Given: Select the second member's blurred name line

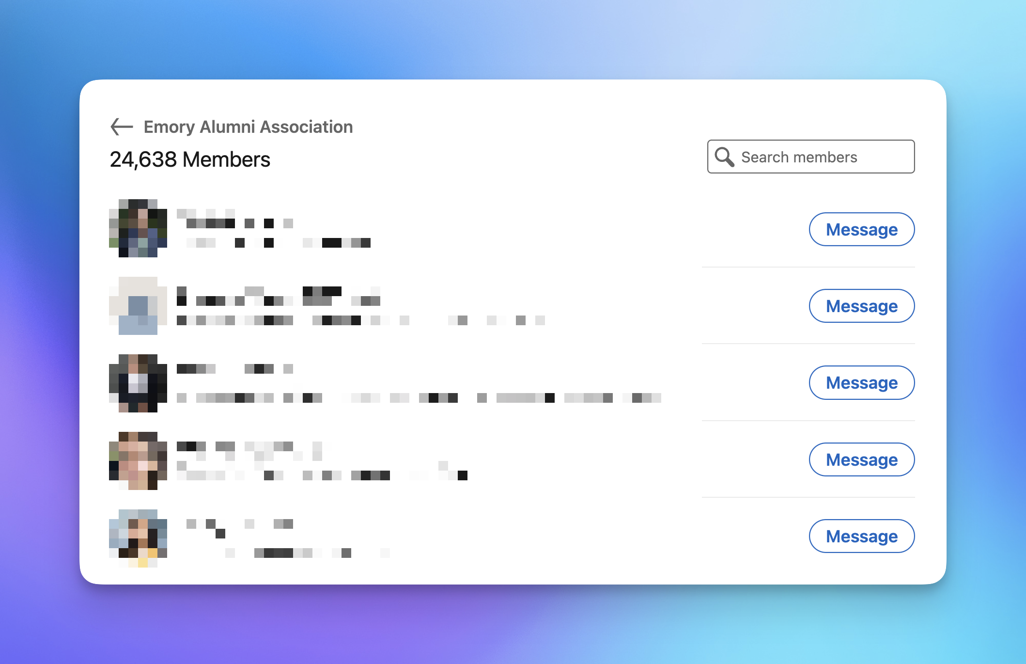Looking at the screenshot, I should click(x=279, y=296).
